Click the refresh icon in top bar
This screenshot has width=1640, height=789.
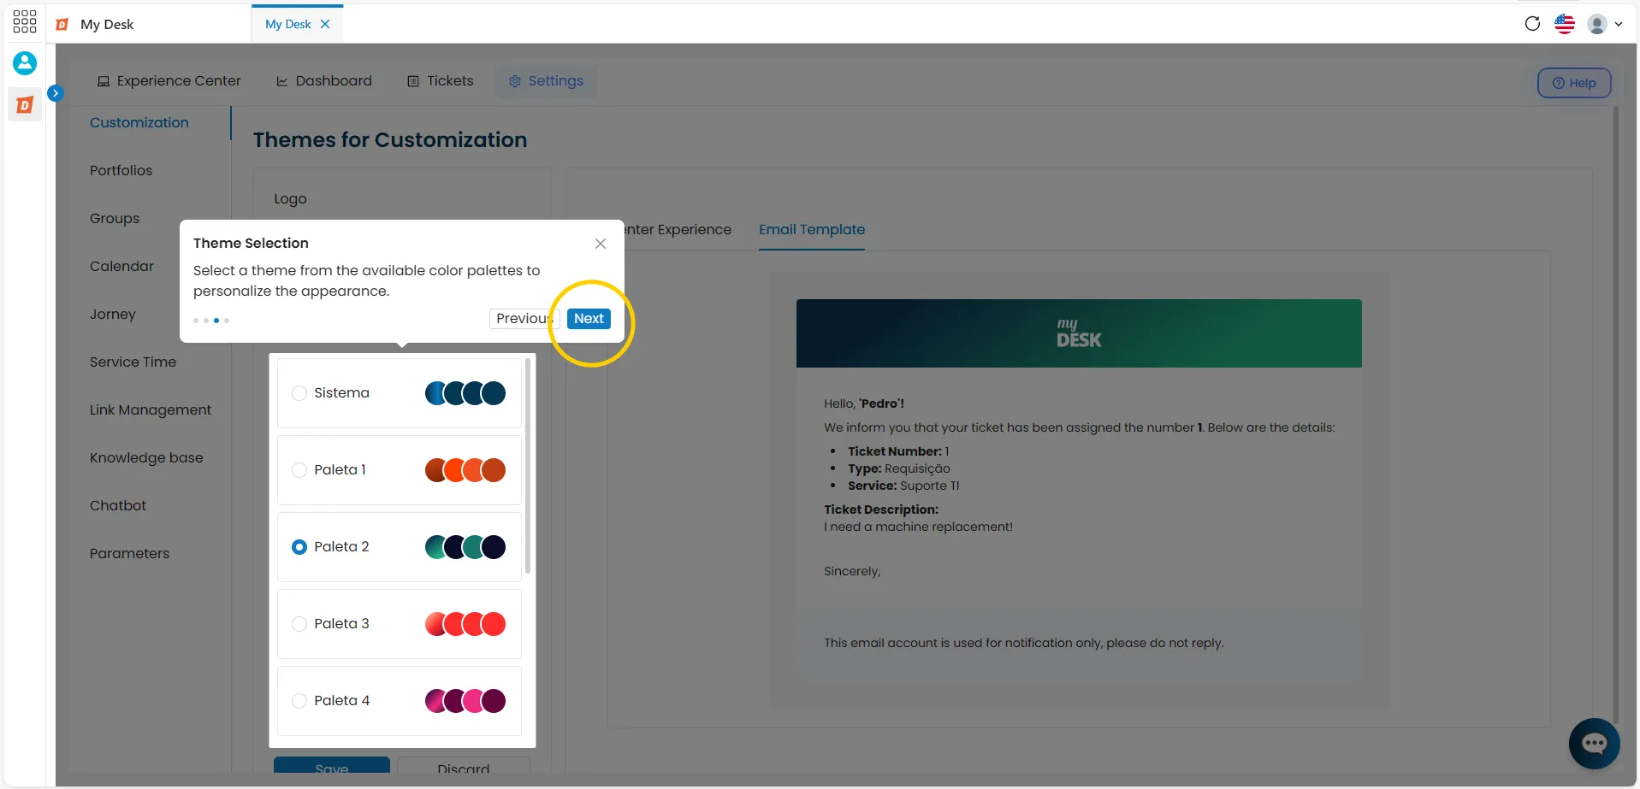pos(1532,24)
